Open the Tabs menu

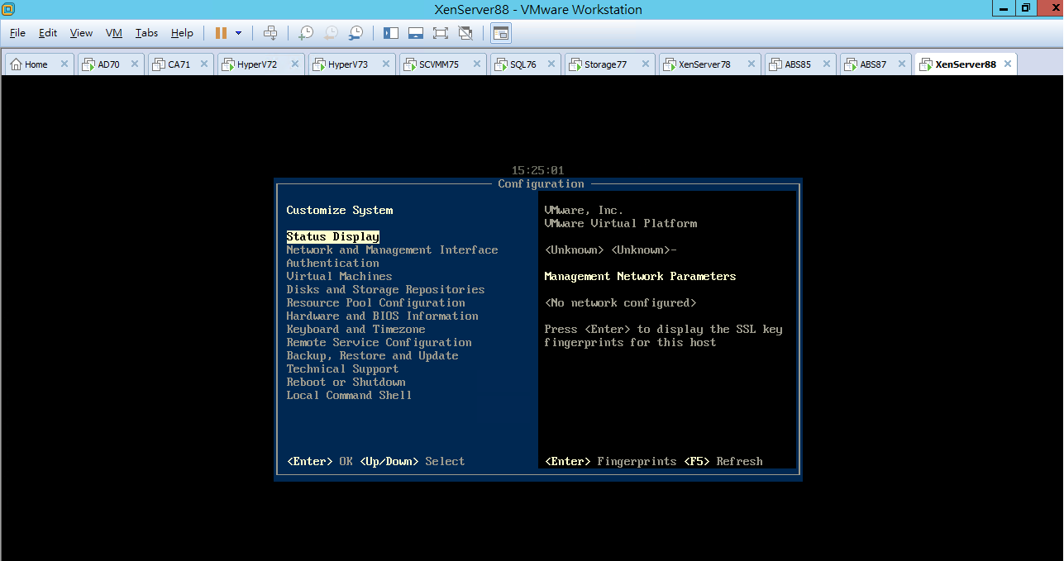pyautogui.click(x=146, y=33)
